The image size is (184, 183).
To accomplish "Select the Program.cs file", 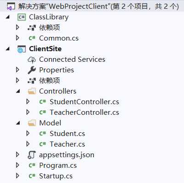I will click(x=58, y=165).
